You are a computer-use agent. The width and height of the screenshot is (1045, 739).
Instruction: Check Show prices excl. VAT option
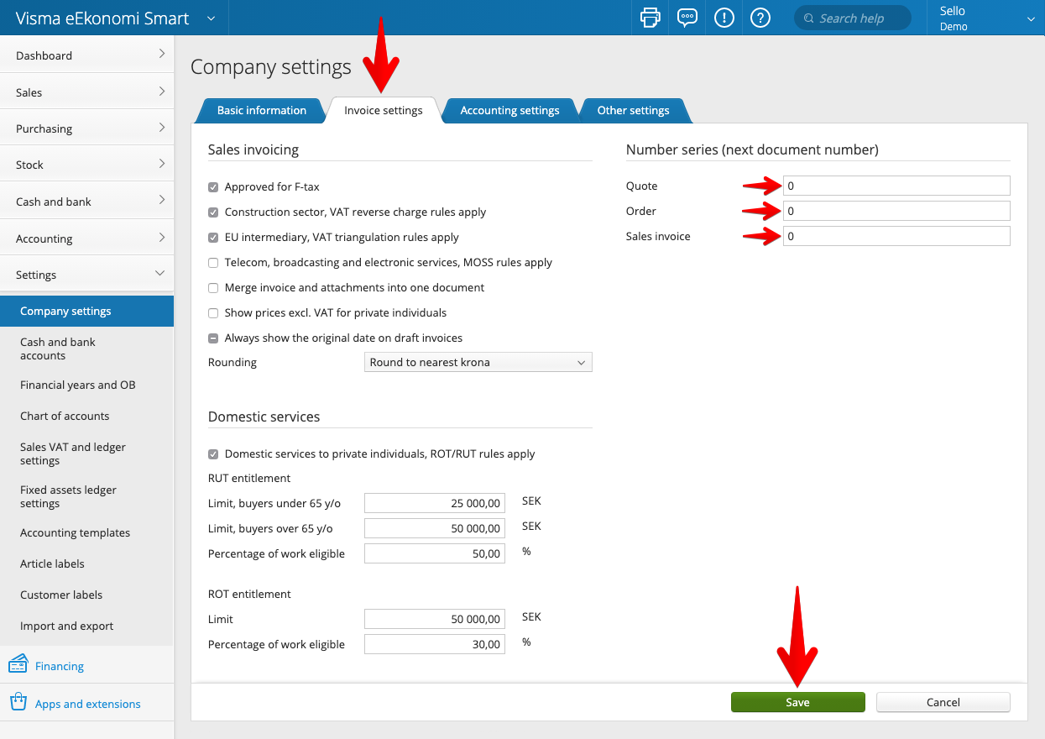(213, 313)
